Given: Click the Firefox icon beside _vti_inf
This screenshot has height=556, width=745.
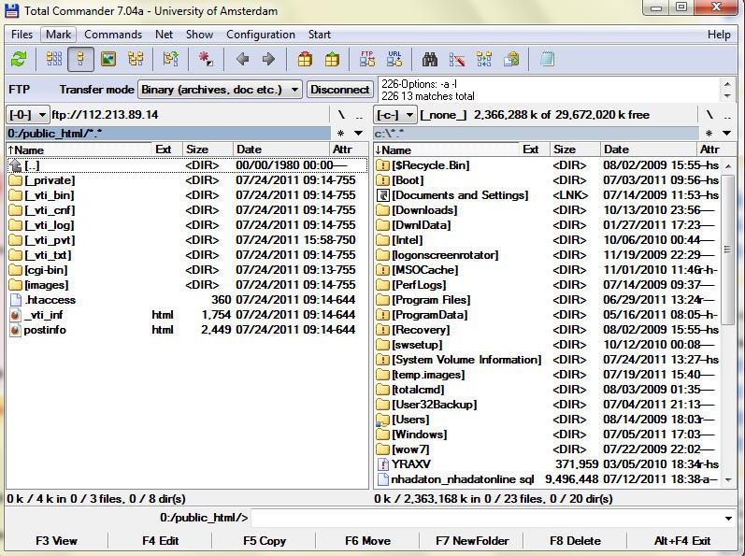Looking at the screenshot, I should tap(16, 315).
